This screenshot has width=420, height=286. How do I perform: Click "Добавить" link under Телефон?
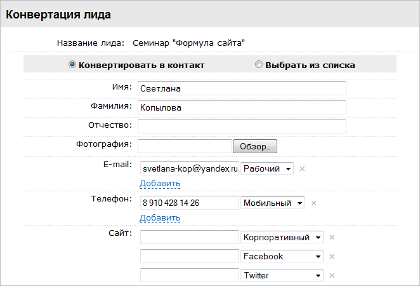pyautogui.click(x=160, y=218)
